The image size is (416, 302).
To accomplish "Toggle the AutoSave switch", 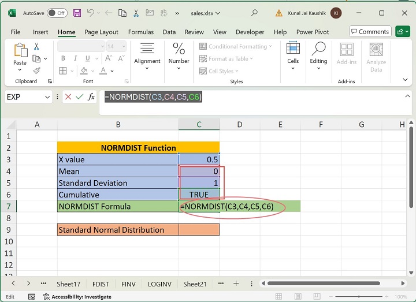I will pos(57,13).
